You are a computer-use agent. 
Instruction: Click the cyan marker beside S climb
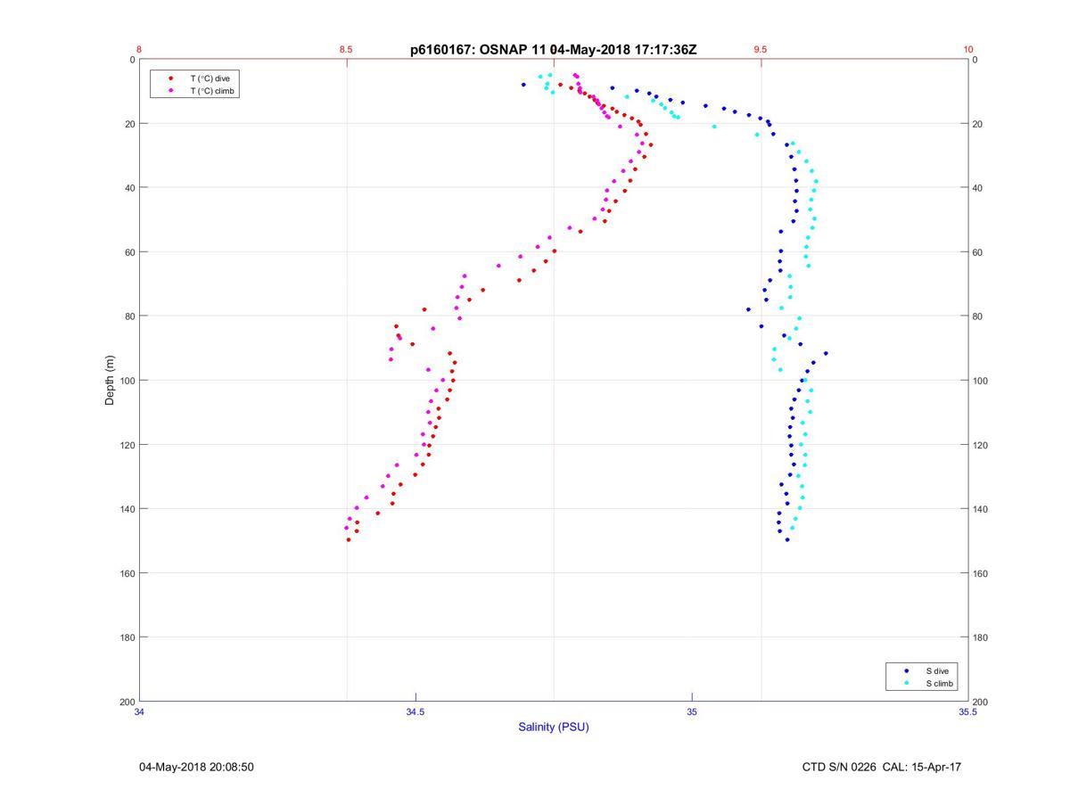click(x=907, y=684)
